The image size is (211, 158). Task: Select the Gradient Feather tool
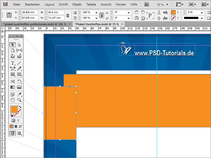[19, 87]
